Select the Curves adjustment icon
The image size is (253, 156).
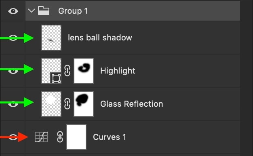tap(41, 137)
